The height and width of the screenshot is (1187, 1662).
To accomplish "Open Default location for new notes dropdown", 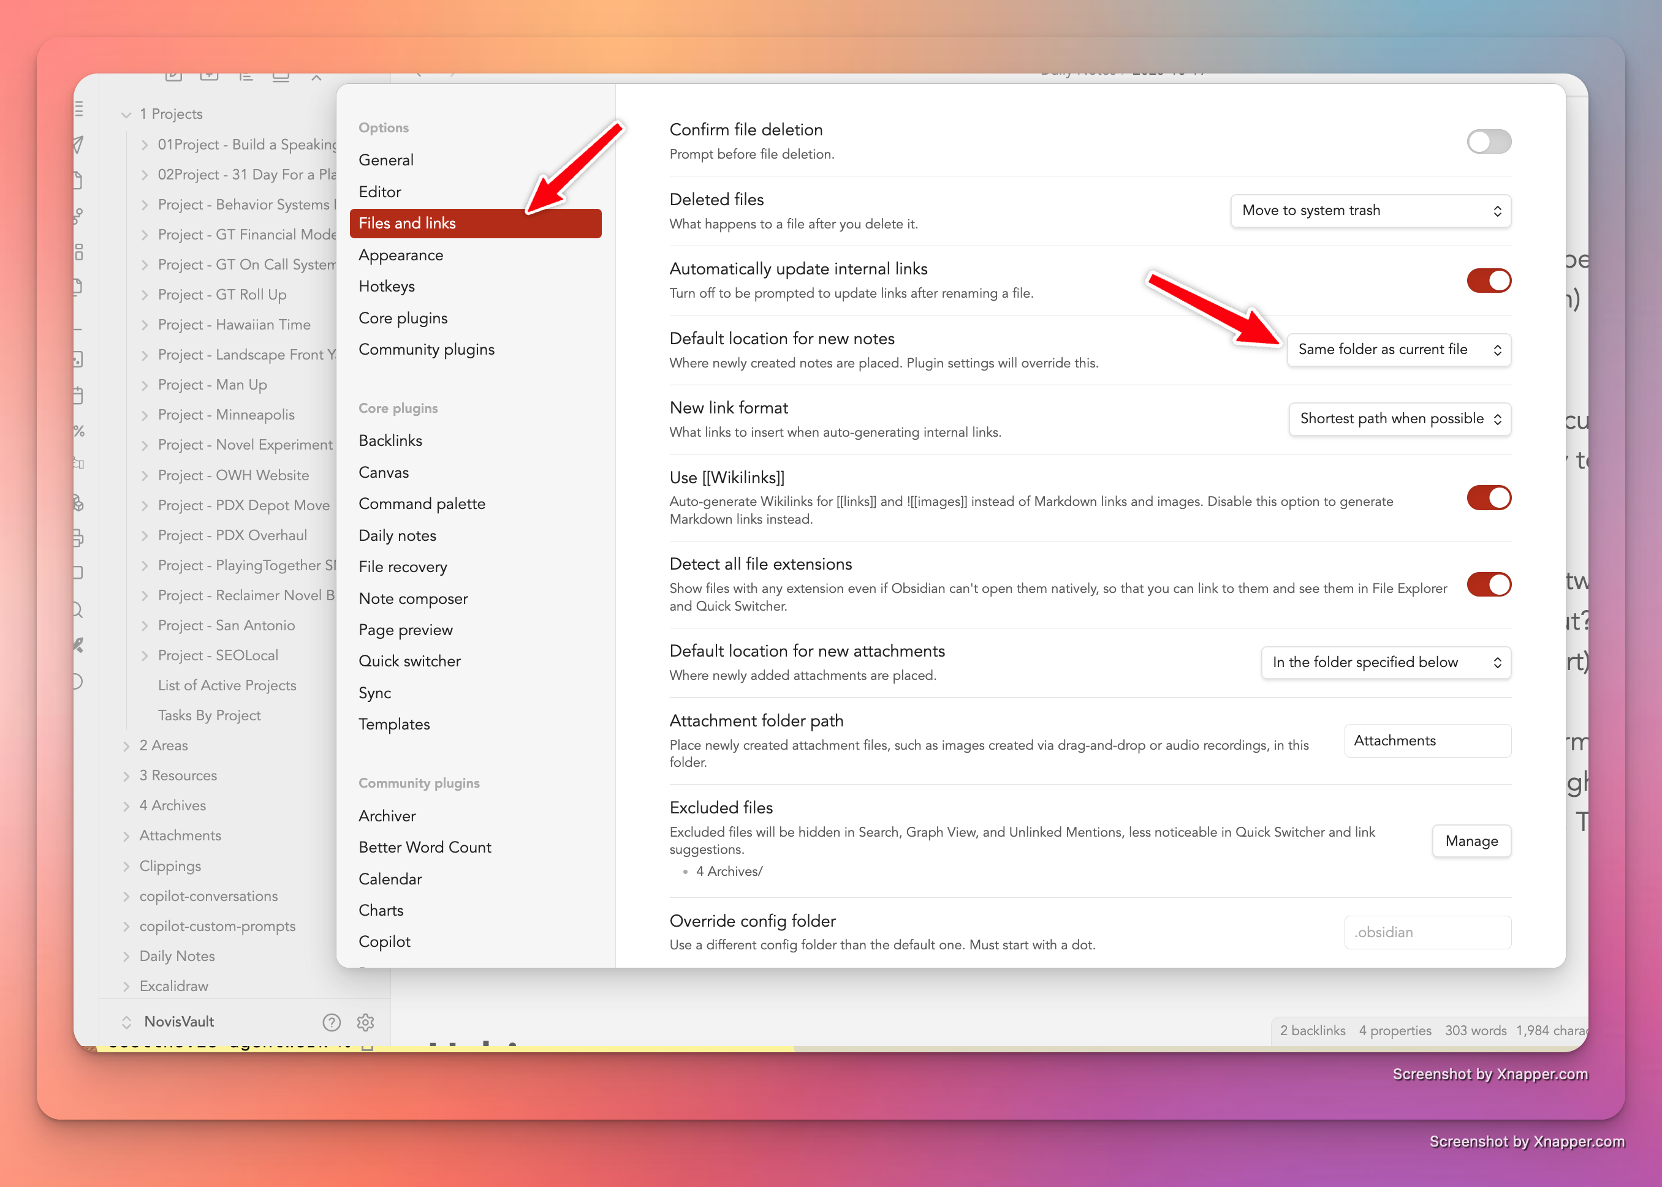I will pos(1397,349).
